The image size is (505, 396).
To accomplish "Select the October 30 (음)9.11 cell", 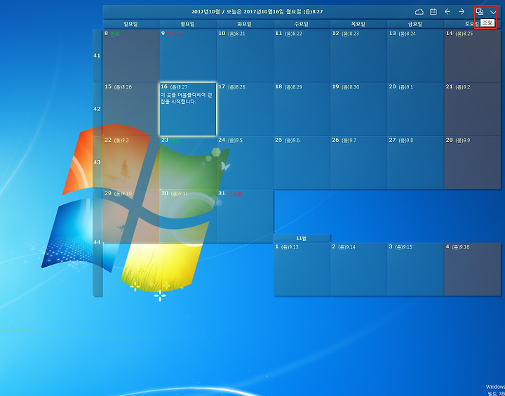I will tap(188, 216).
